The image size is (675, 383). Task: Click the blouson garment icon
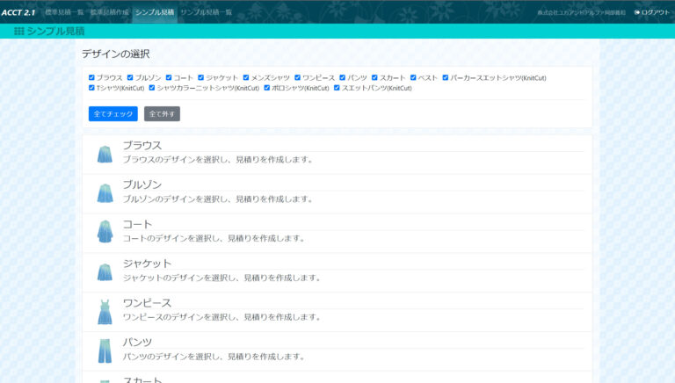pos(105,193)
